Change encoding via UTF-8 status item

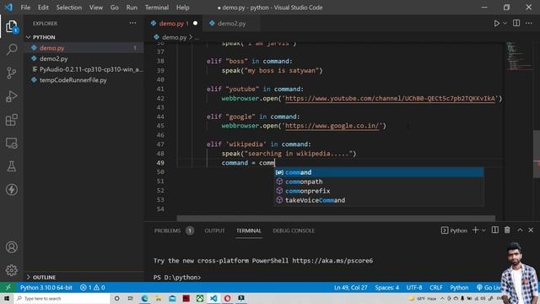pyautogui.click(x=414, y=287)
